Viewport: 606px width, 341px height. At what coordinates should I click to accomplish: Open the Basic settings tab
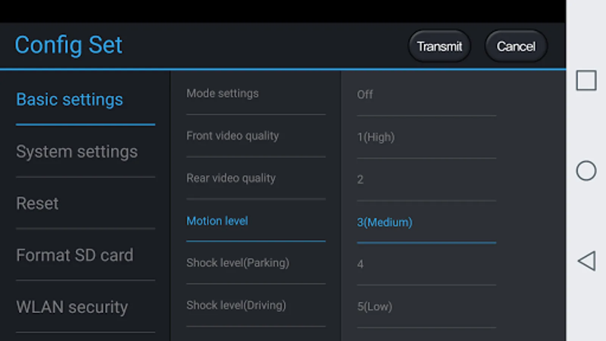click(x=70, y=100)
